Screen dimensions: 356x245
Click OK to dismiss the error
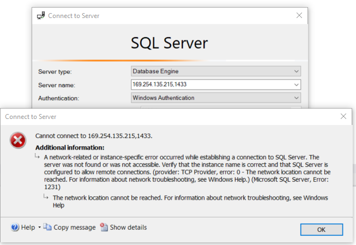click(x=322, y=230)
